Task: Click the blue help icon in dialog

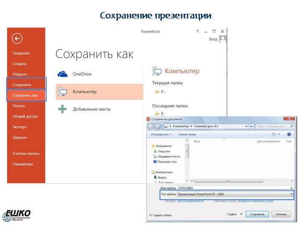Action: [289, 134]
